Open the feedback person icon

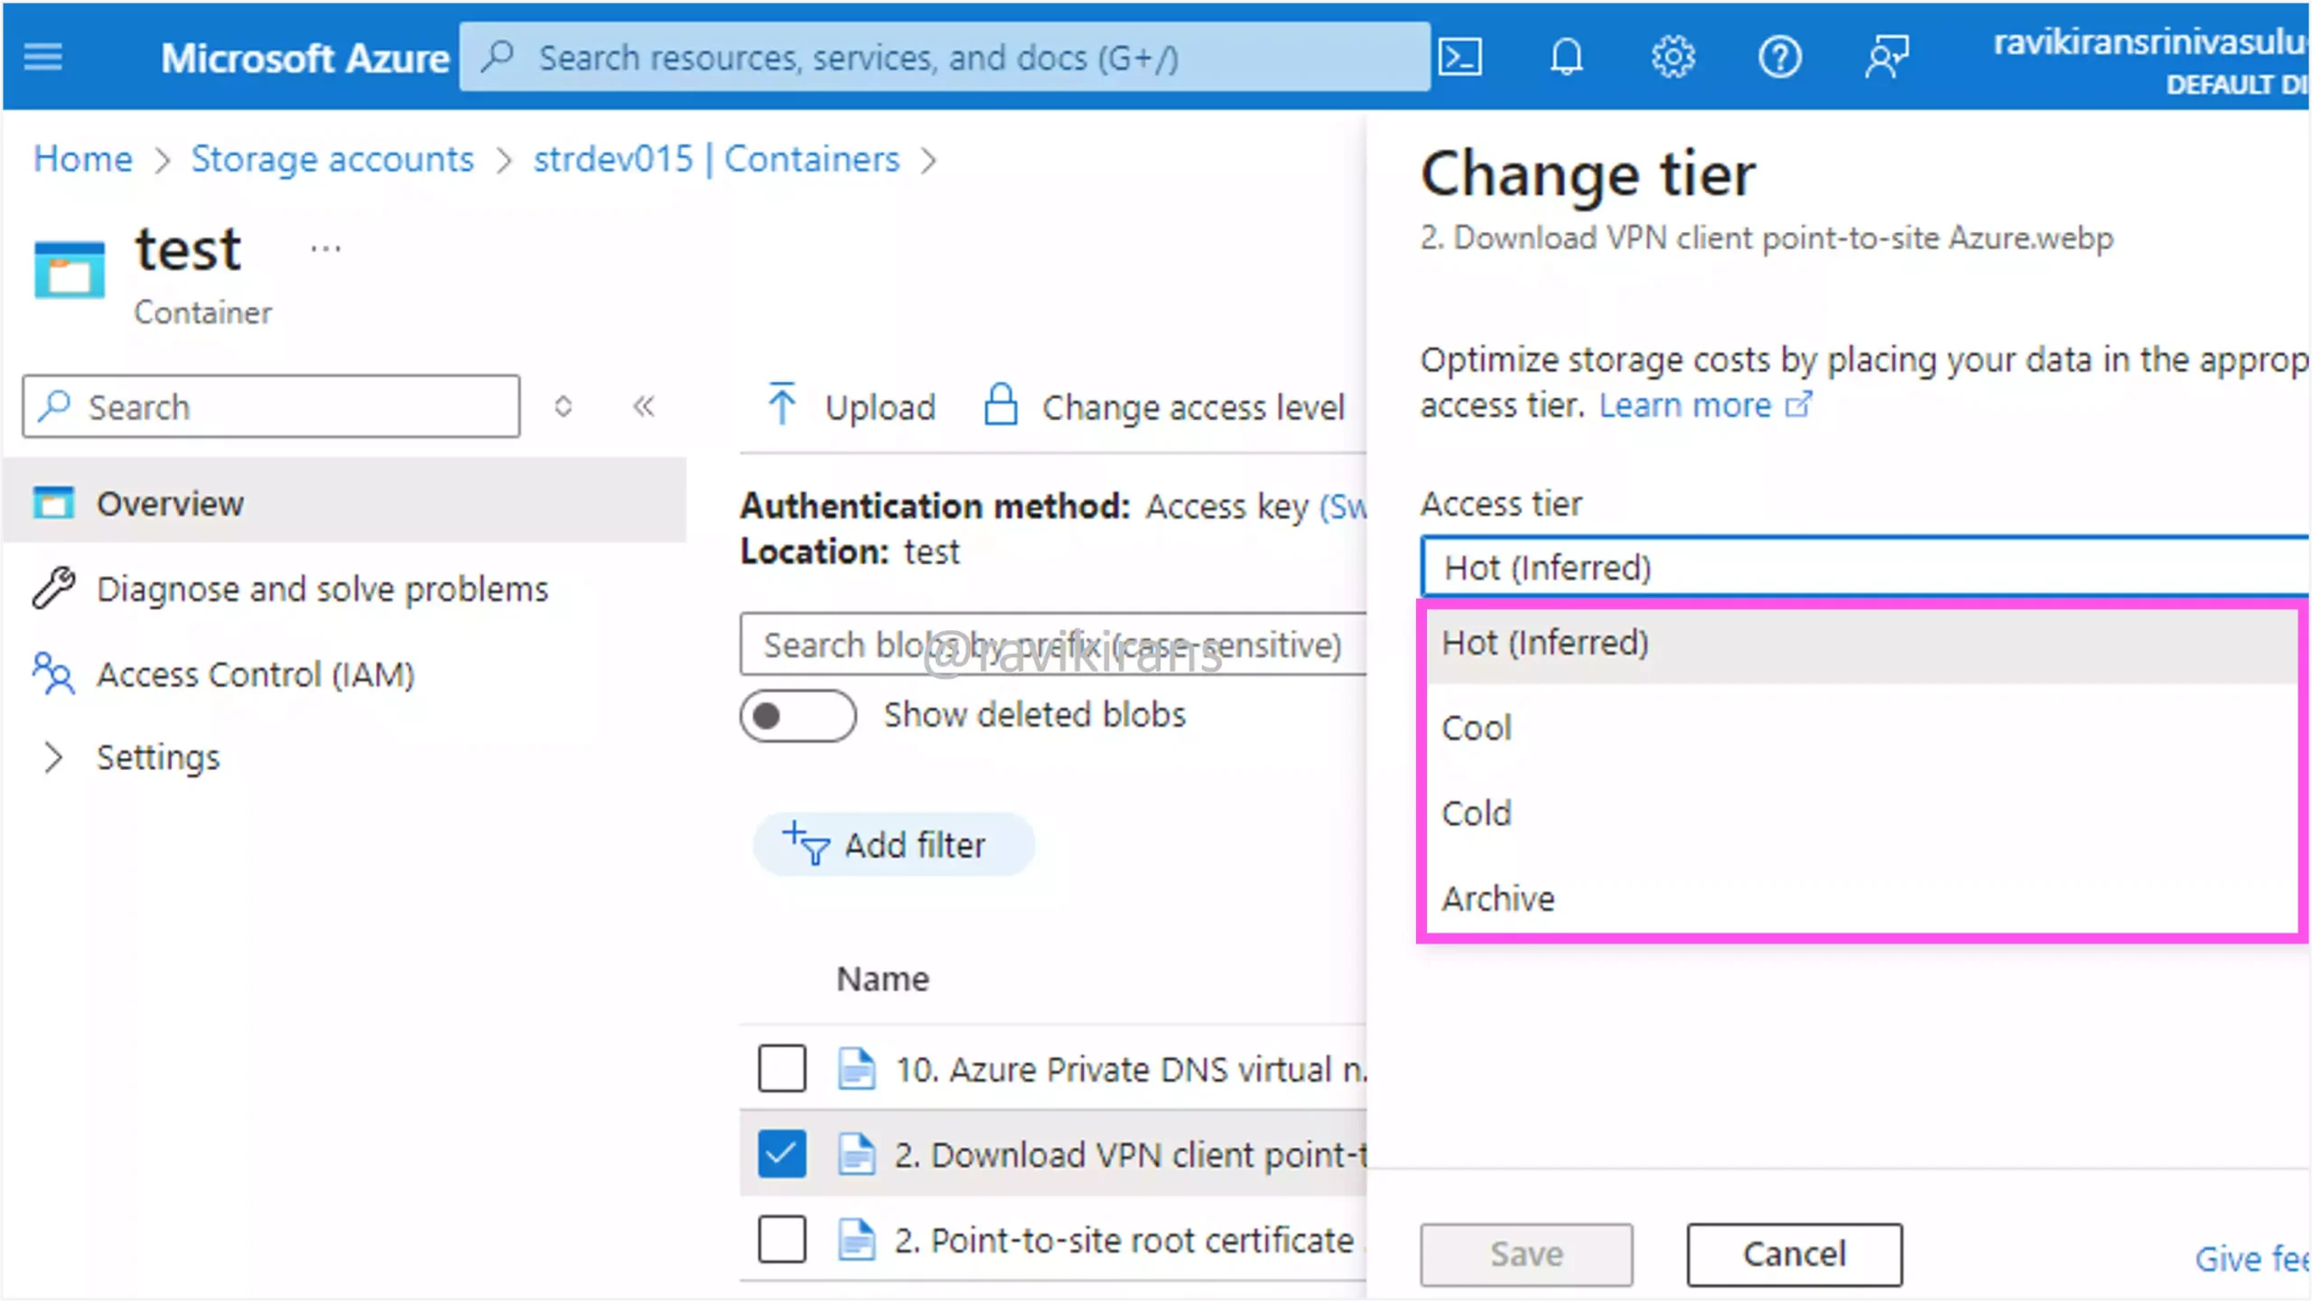point(1887,58)
